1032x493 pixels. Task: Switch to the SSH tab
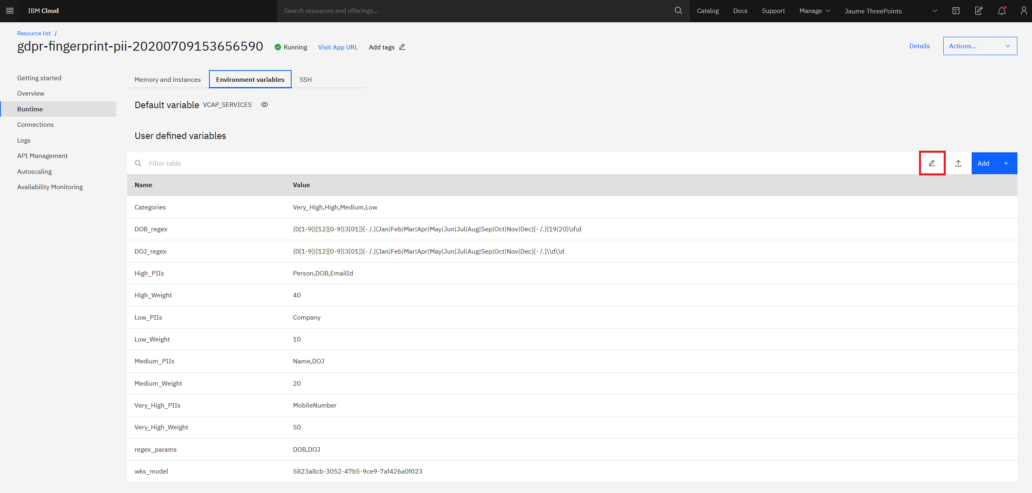point(305,79)
